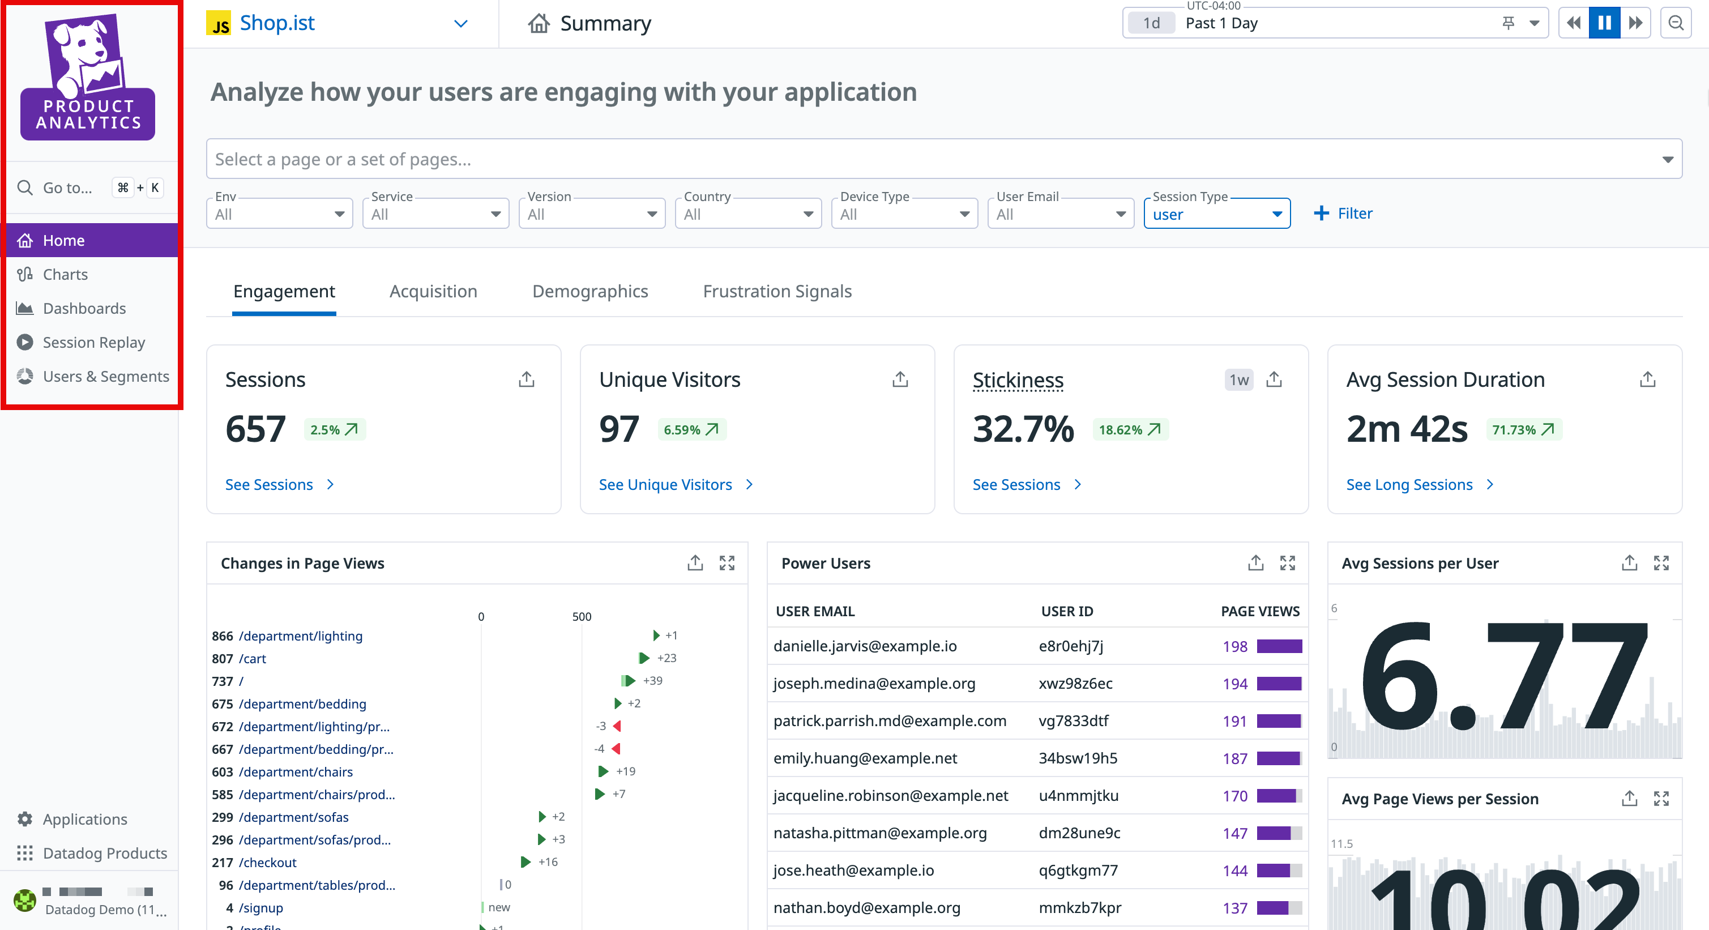This screenshot has height=930, width=1709.
Task: Click export icon on Unique Visitors card
Action: (x=900, y=379)
